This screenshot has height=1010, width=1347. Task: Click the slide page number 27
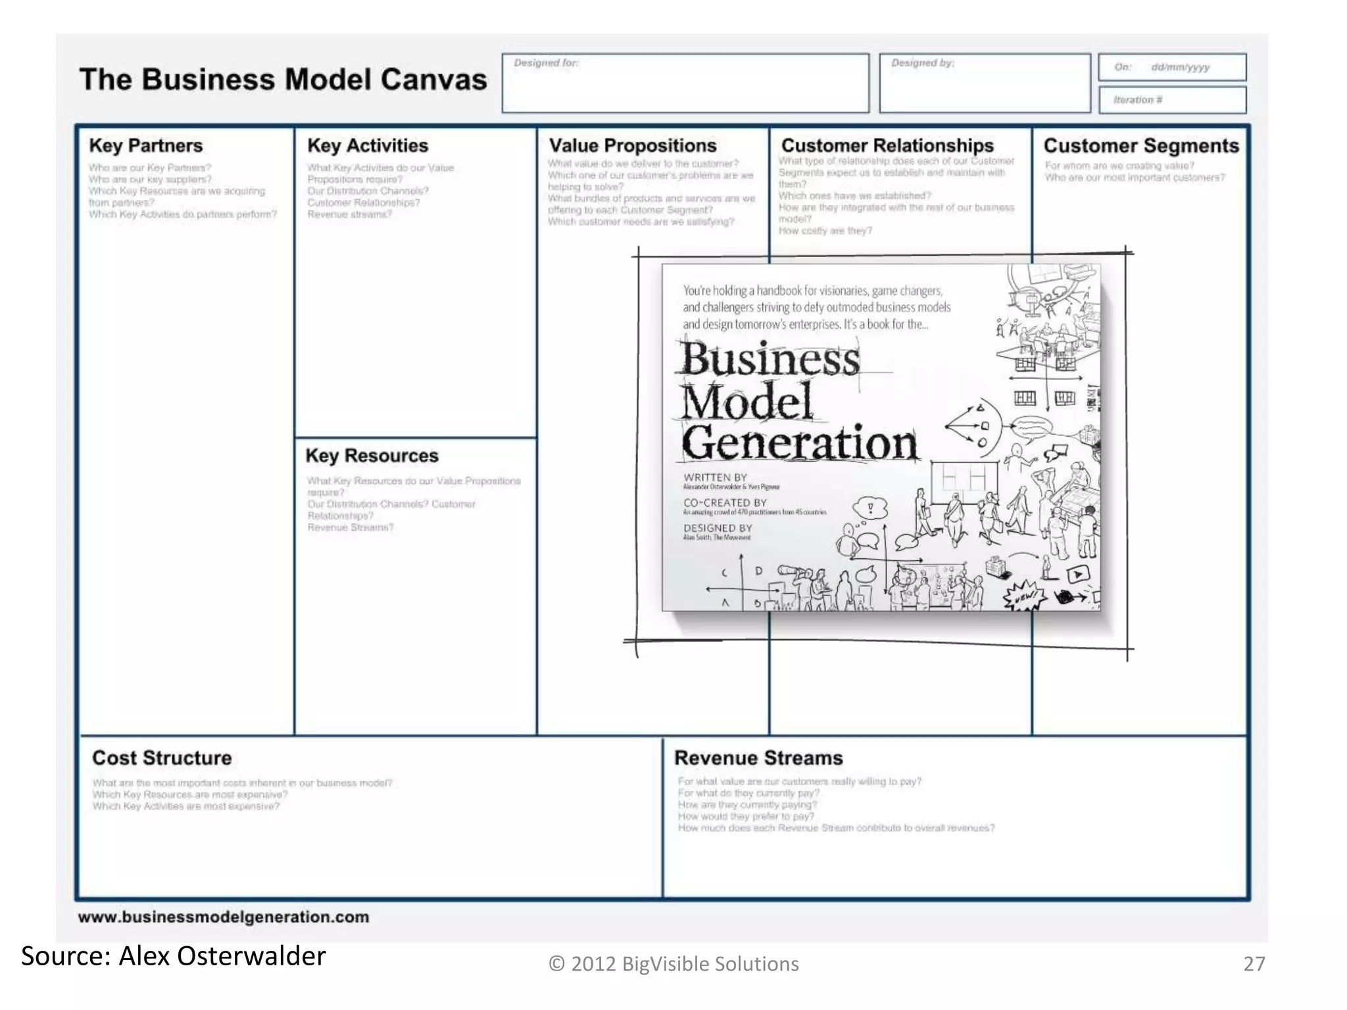tap(1254, 964)
